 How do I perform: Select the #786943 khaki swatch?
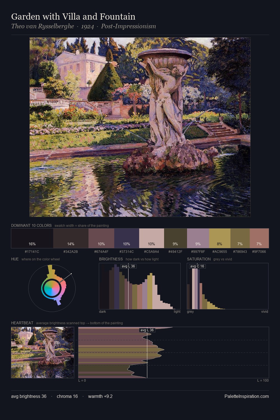pos(240,238)
